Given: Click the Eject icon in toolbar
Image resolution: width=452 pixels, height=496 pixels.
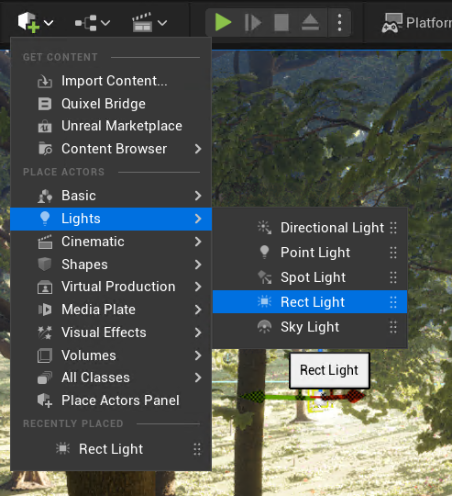Looking at the screenshot, I should click(x=310, y=22).
